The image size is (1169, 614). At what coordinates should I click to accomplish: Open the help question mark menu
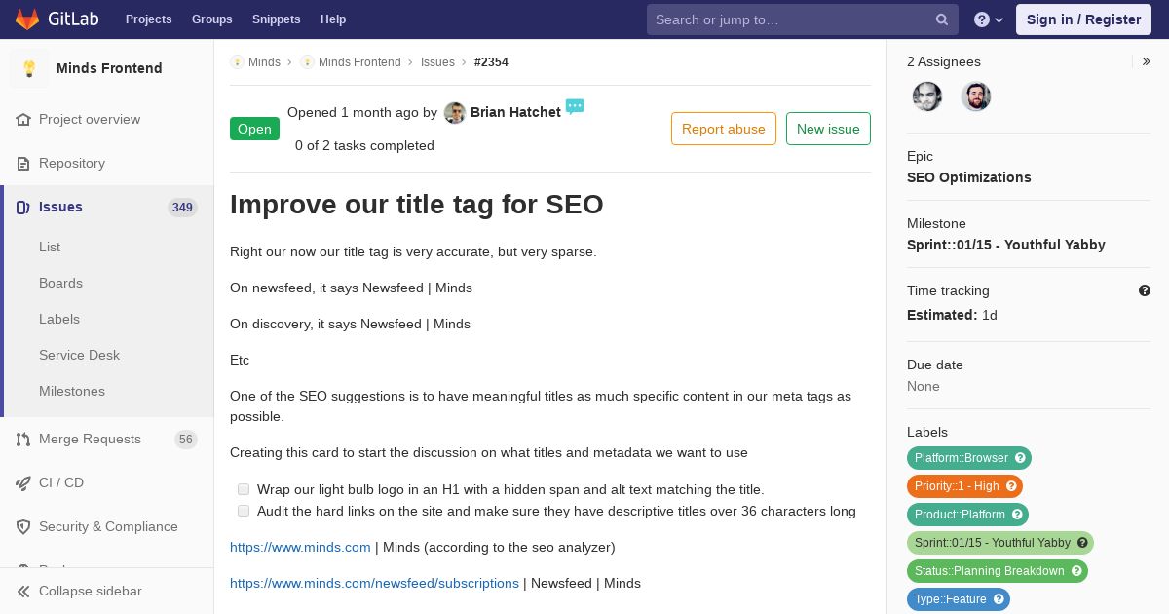[x=989, y=19]
